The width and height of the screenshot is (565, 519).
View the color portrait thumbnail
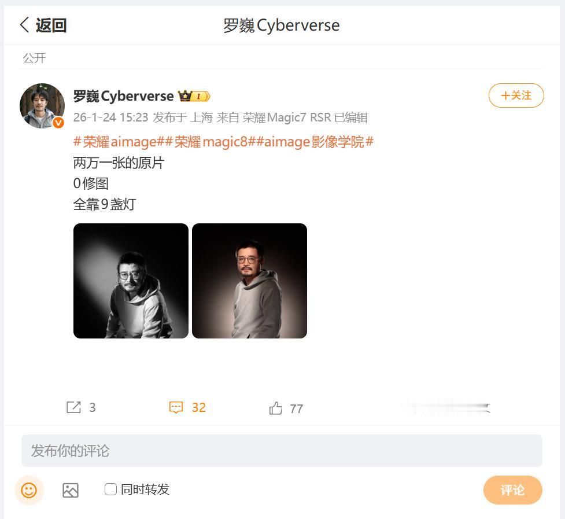coord(249,281)
